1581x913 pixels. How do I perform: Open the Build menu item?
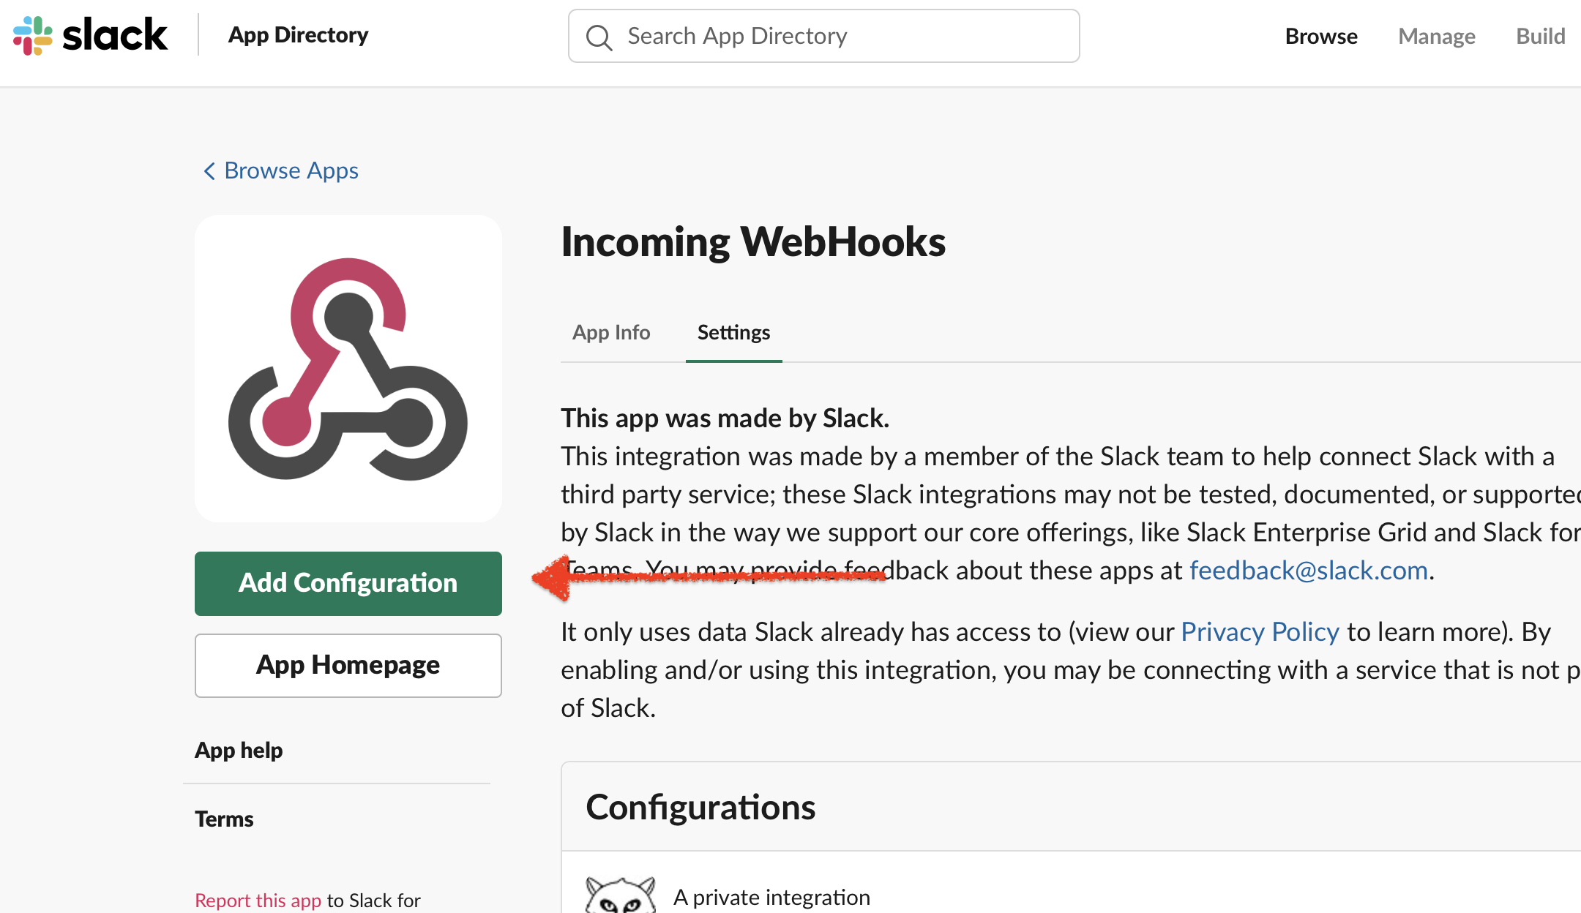pyautogui.click(x=1540, y=36)
